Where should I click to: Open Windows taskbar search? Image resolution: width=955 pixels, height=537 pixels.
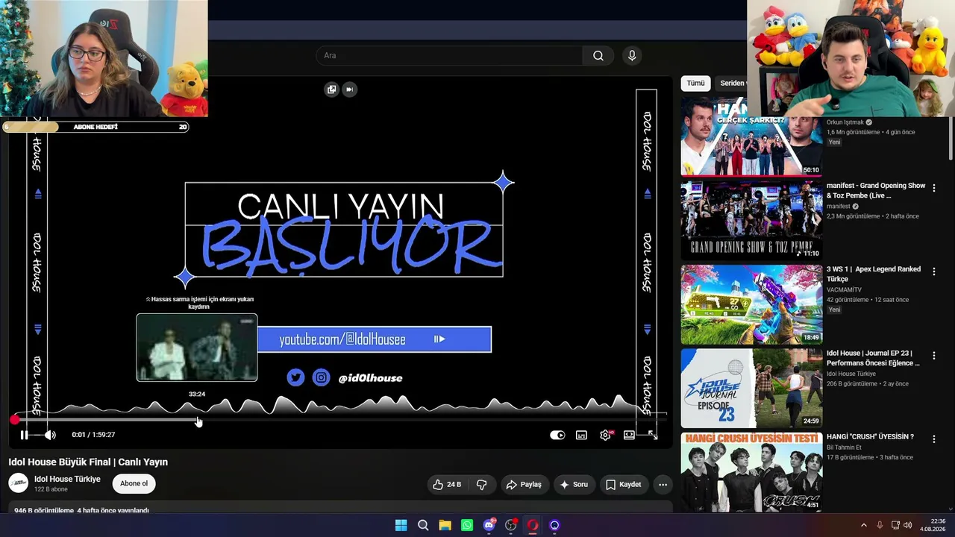[423, 525]
